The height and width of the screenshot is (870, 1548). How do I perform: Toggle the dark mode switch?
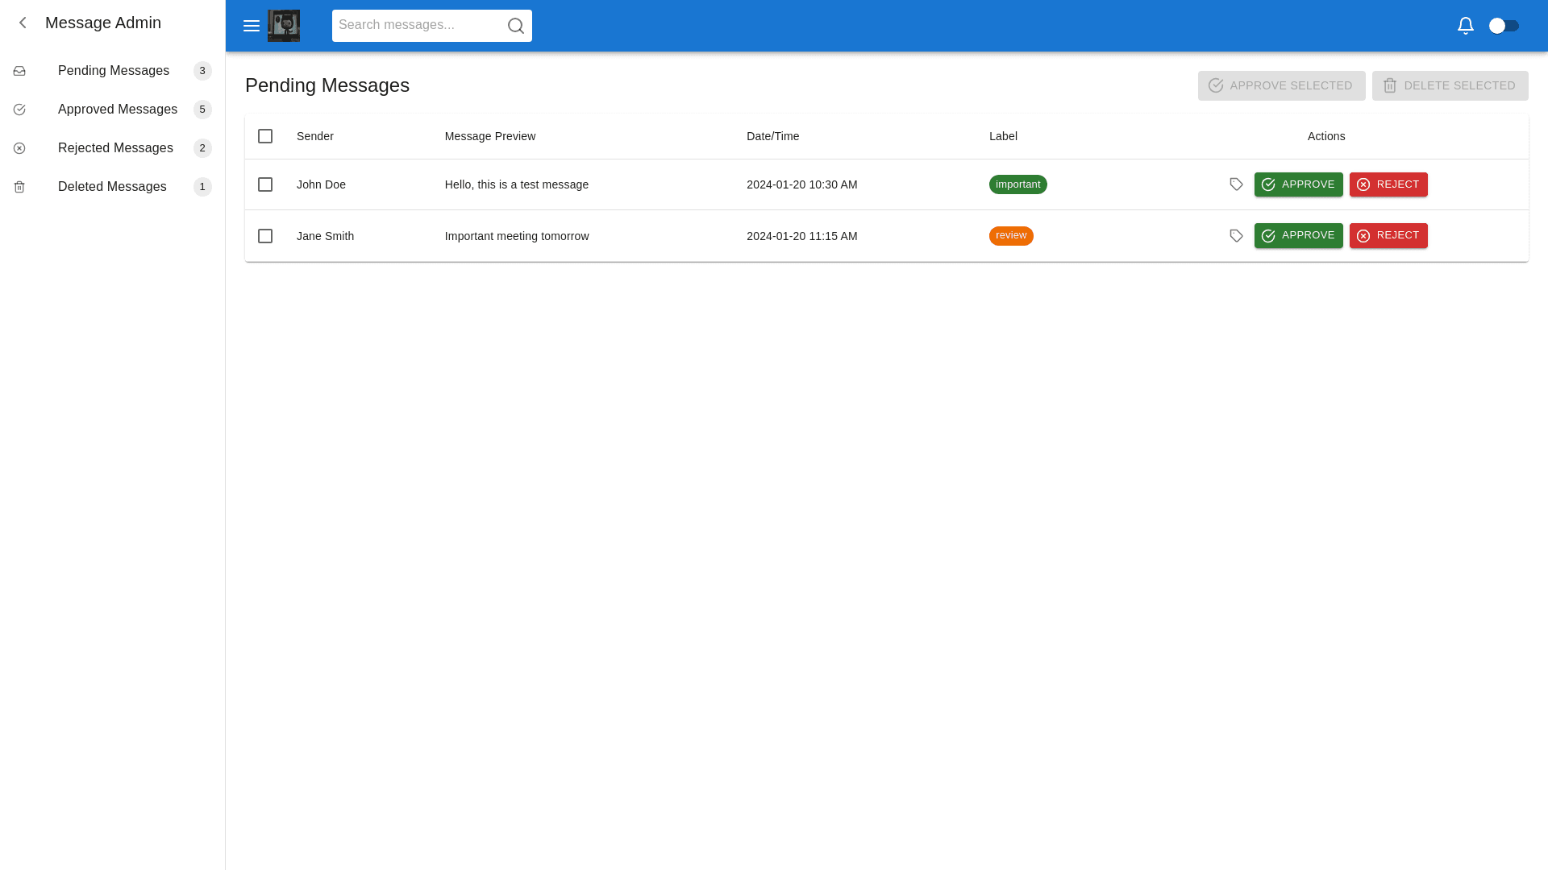coord(1504,26)
